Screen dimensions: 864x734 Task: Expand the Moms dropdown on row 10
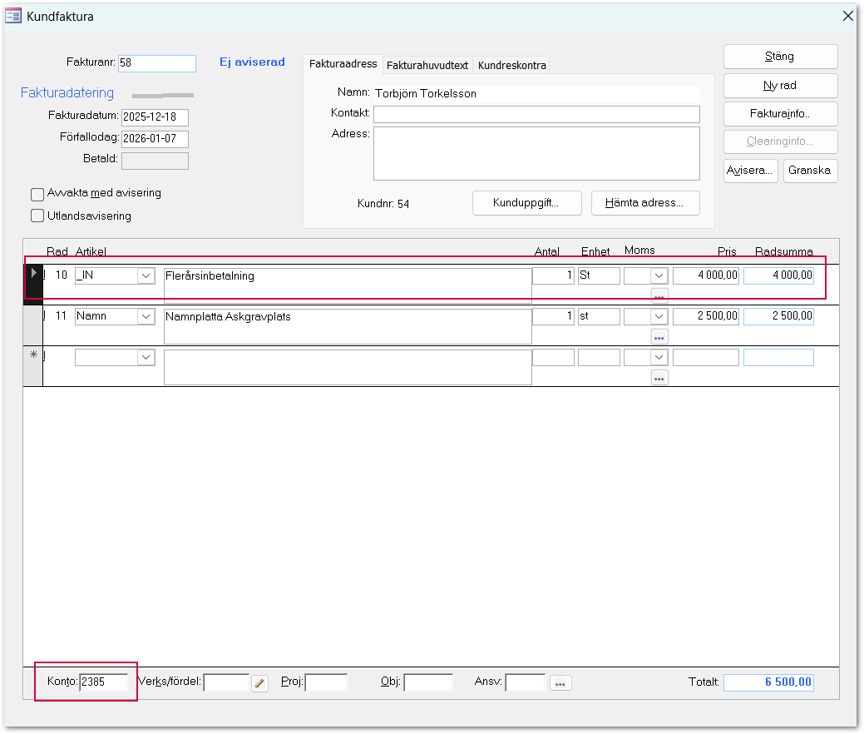click(659, 275)
